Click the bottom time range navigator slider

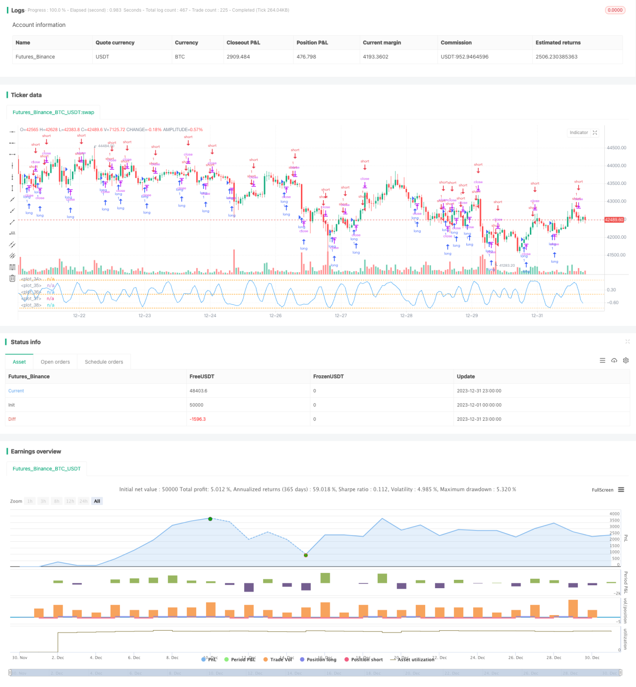pos(315,673)
